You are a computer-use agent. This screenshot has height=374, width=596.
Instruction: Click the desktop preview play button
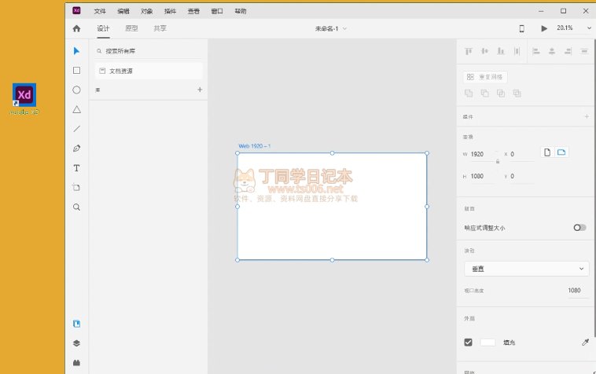point(544,28)
